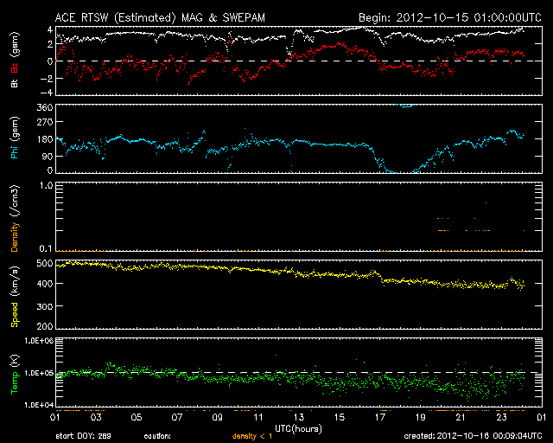Click the '13' hour tick label
553x443 pixels.
coord(299,418)
